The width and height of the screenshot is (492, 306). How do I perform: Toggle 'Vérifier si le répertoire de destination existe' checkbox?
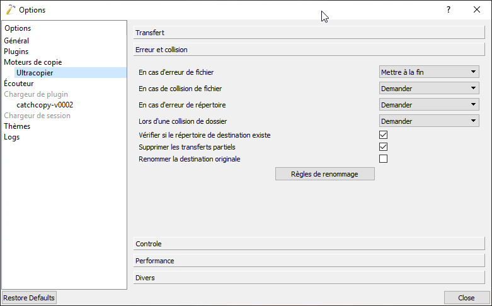[x=383, y=135]
